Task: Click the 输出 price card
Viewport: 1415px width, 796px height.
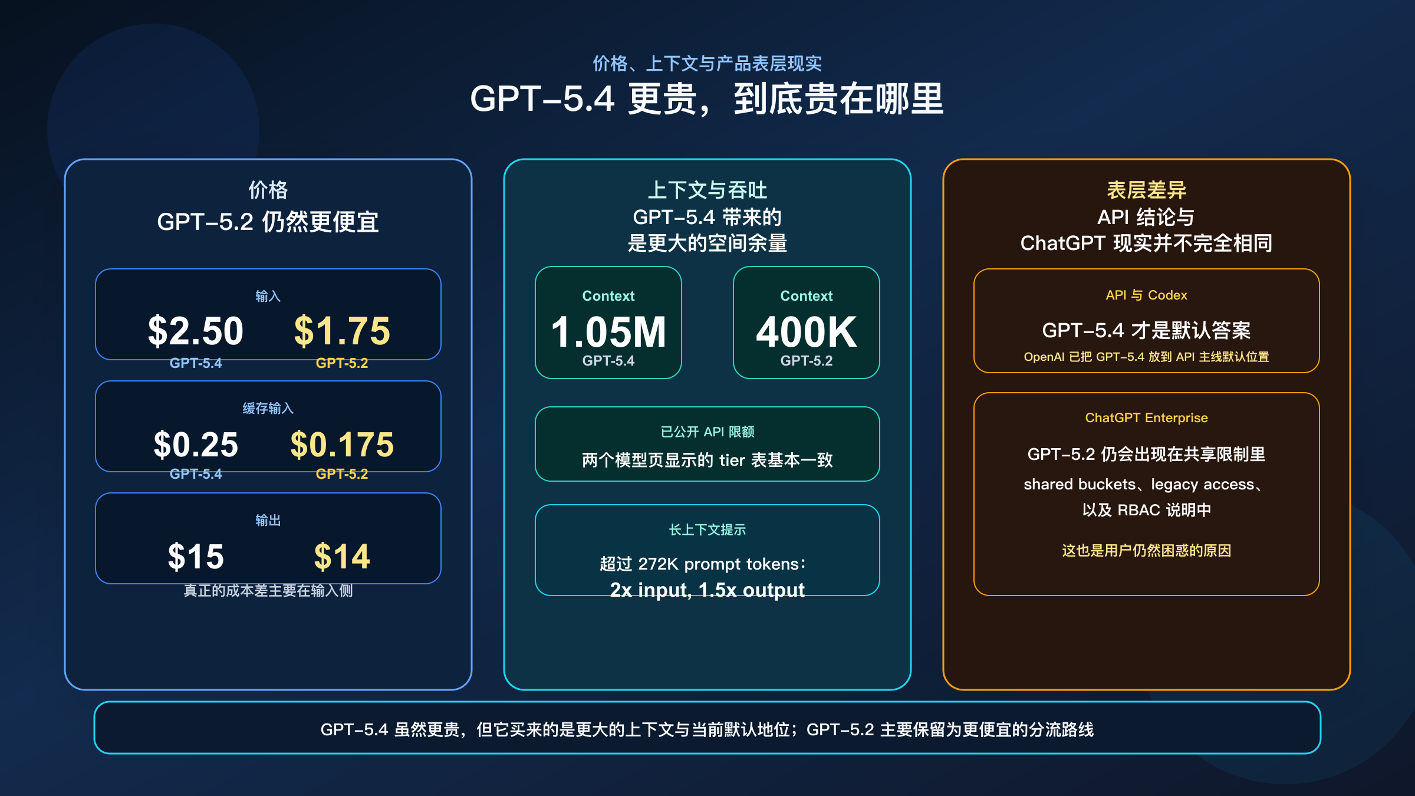Action: [268, 538]
